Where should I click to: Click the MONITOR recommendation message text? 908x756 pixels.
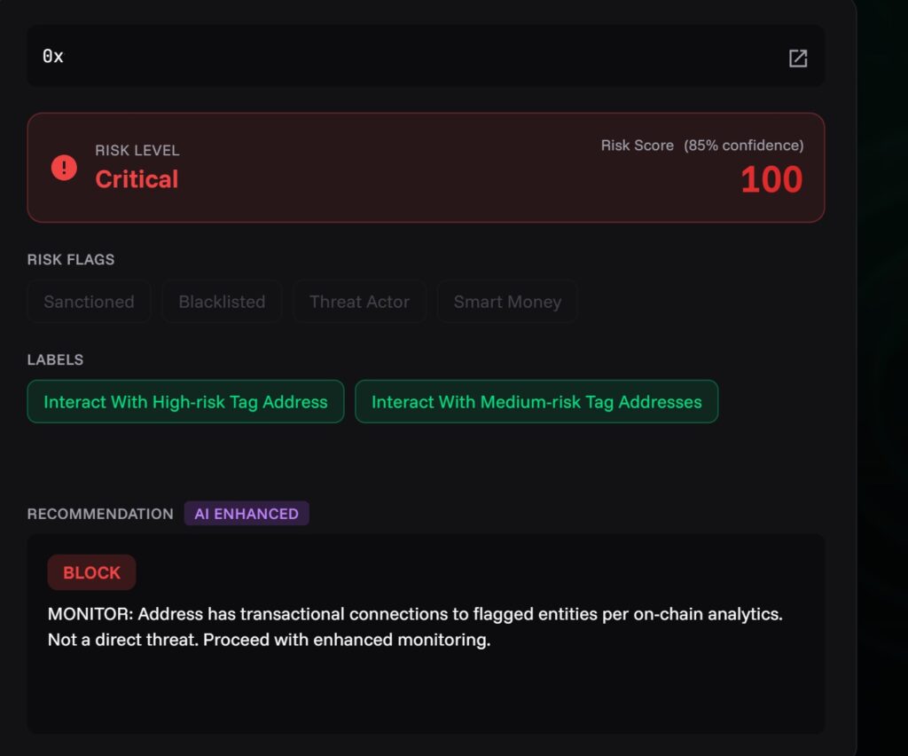point(415,626)
